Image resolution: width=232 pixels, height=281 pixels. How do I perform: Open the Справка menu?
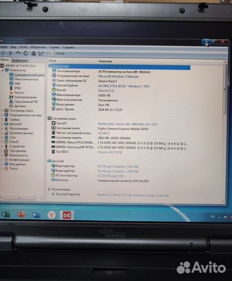pos(69,47)
